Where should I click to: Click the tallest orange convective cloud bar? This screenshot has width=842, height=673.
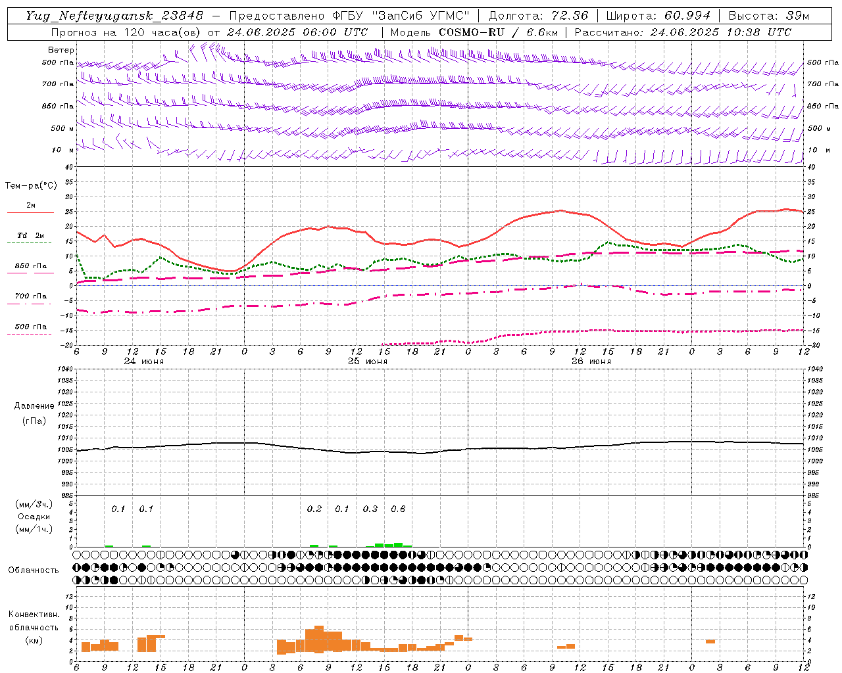coord(319,639)
